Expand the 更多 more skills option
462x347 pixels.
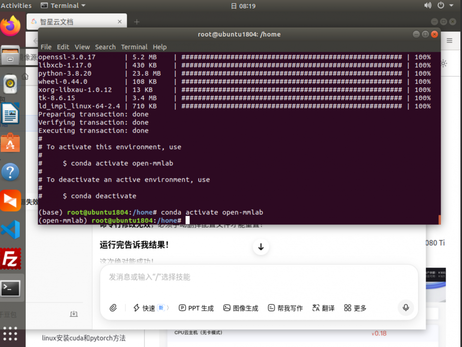pos(355,308)
